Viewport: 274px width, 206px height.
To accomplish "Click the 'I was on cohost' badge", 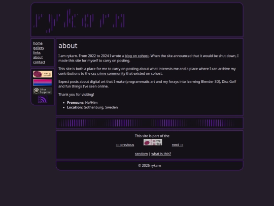I will pos(43,74).
